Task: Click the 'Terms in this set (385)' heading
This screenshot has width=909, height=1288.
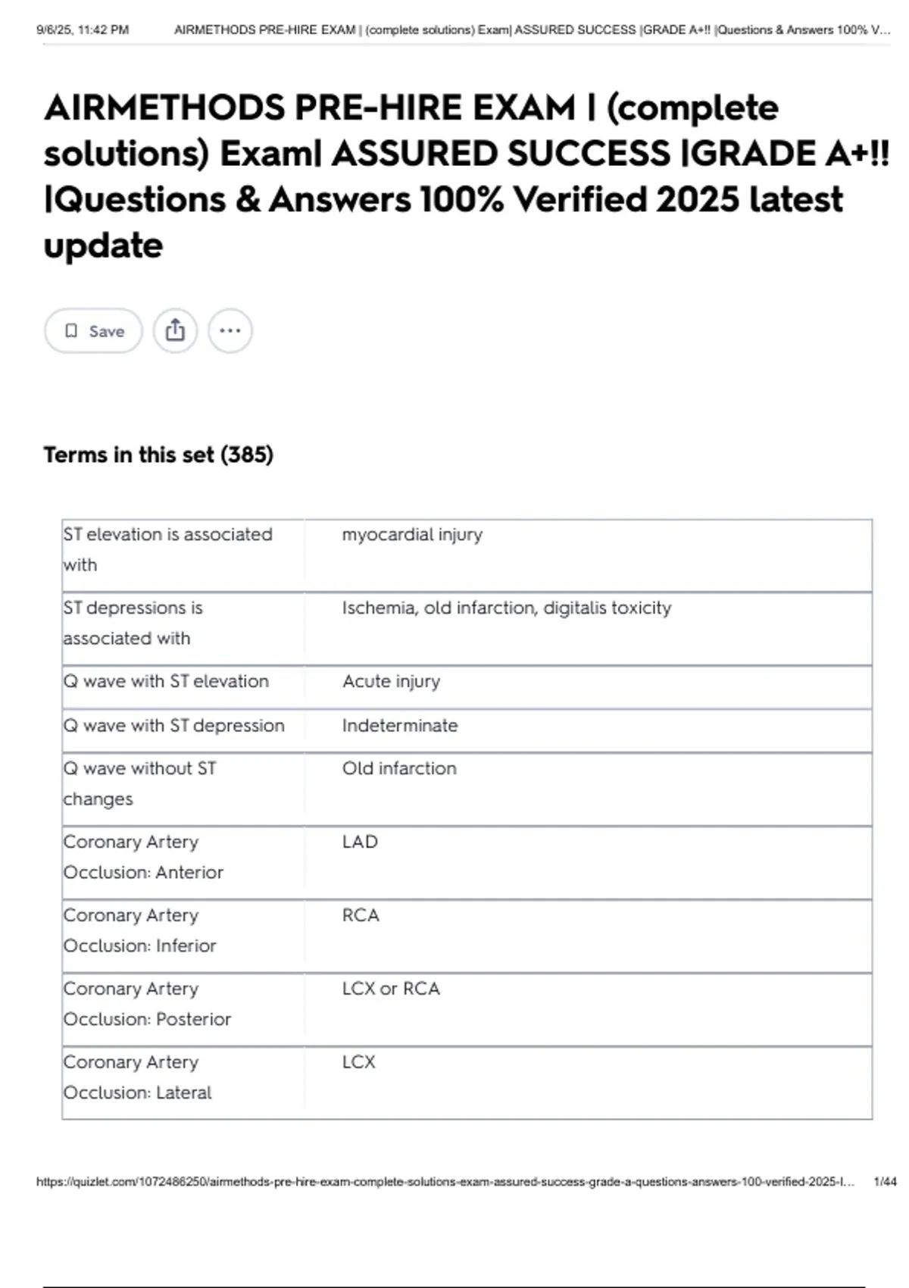Action: [x=158, y=455]
